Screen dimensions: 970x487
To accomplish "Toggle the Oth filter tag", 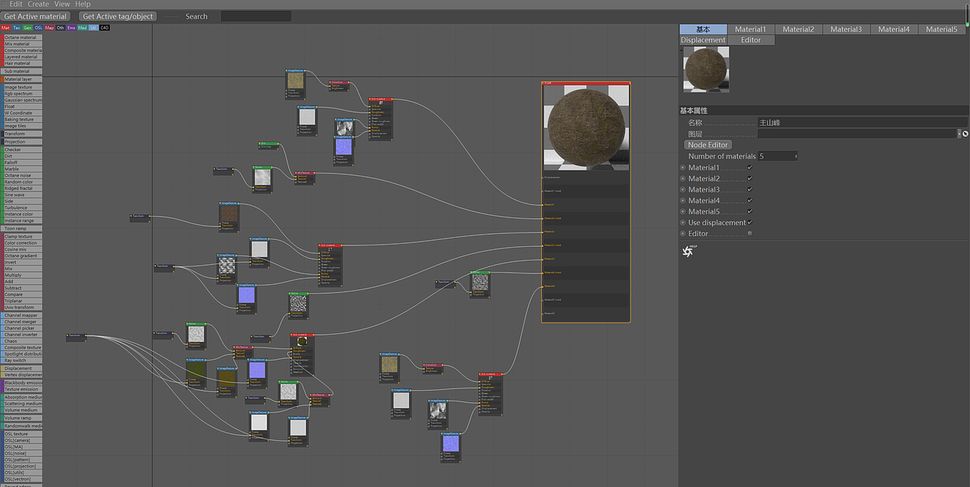I will [61, 27].
